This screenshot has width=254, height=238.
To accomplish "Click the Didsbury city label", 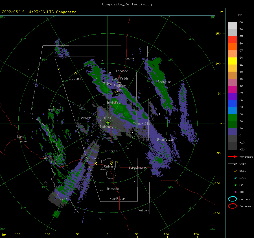I will point(107,127).
